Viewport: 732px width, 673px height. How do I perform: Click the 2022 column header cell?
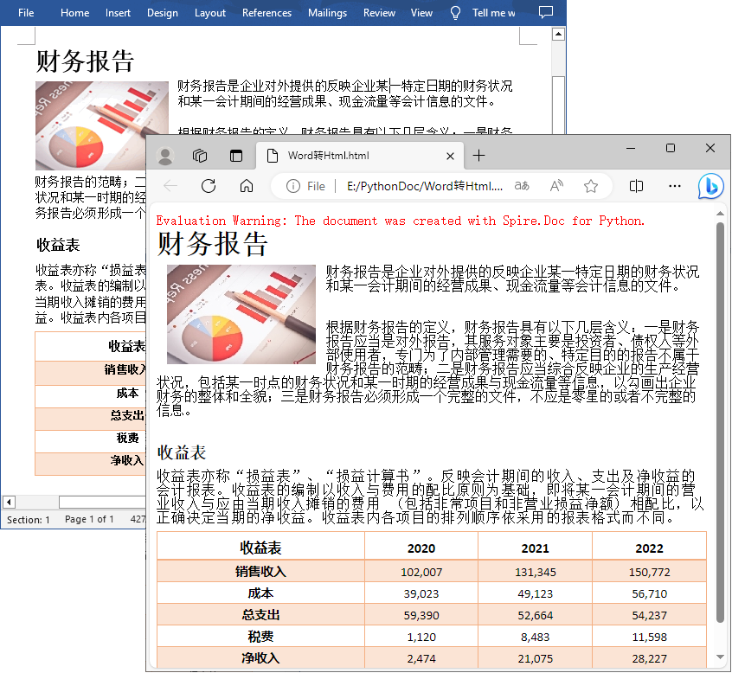(x=649, y=548)
